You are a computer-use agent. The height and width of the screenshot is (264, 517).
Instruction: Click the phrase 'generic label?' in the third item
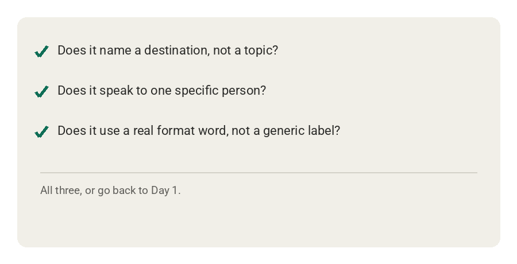point(302,131)
